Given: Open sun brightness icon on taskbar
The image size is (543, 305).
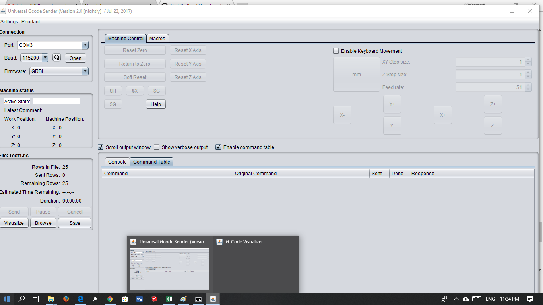Looking at the screenshot, I should (x=95, y=299).
